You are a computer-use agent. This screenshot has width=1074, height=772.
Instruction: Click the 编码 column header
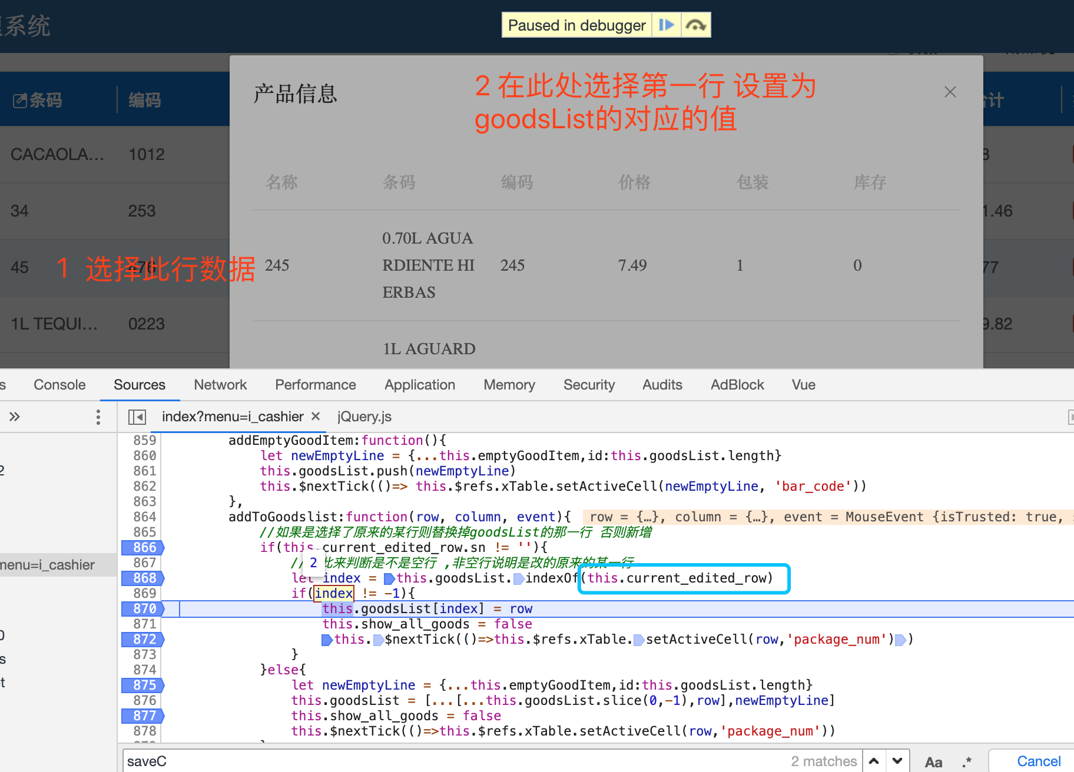[x=145, y=101]
